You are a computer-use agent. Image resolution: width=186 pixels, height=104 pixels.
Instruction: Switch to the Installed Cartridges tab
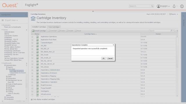(39, 27)
